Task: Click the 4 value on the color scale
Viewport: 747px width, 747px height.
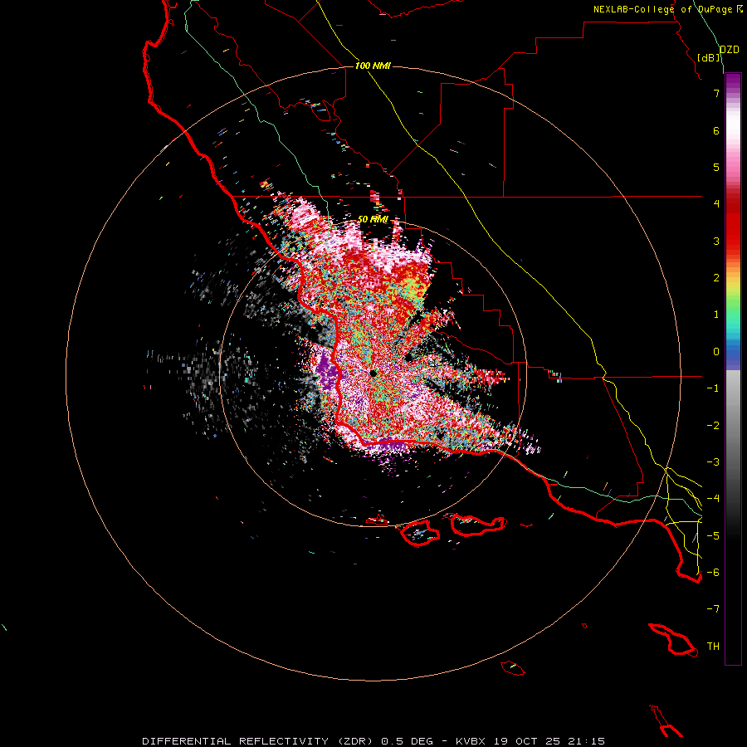Action: pyautogui.click(x=716, y=204)
